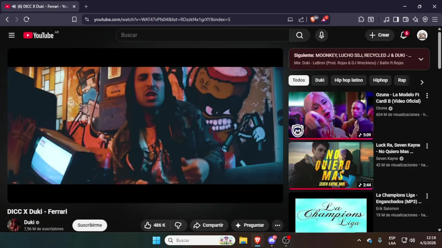Click the video player to pause
The image size is (442, 248).
[145, 125]
